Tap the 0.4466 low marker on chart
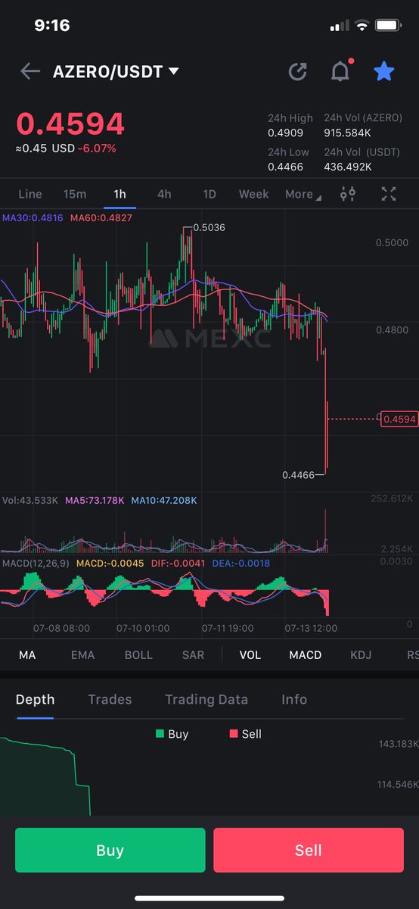This screenshot has height=909, width=419. (x=298, y=475)
